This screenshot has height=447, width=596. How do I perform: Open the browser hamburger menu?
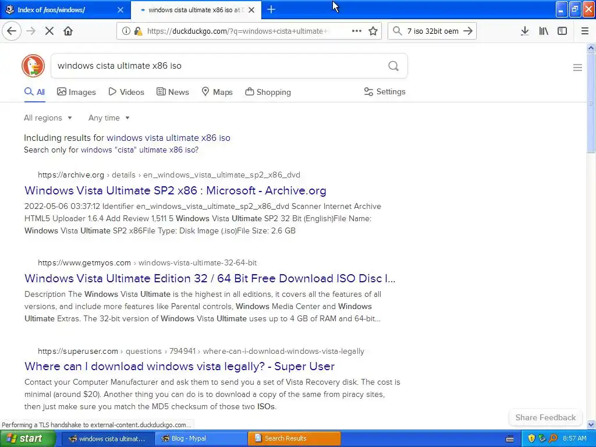[x=584, y=31]
